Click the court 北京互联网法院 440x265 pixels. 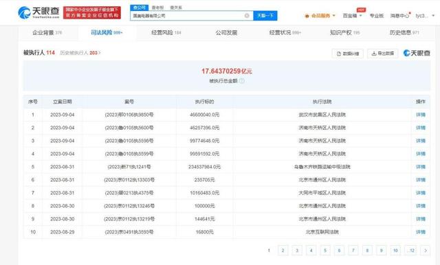pyautogui.click(x=322, y=232)
